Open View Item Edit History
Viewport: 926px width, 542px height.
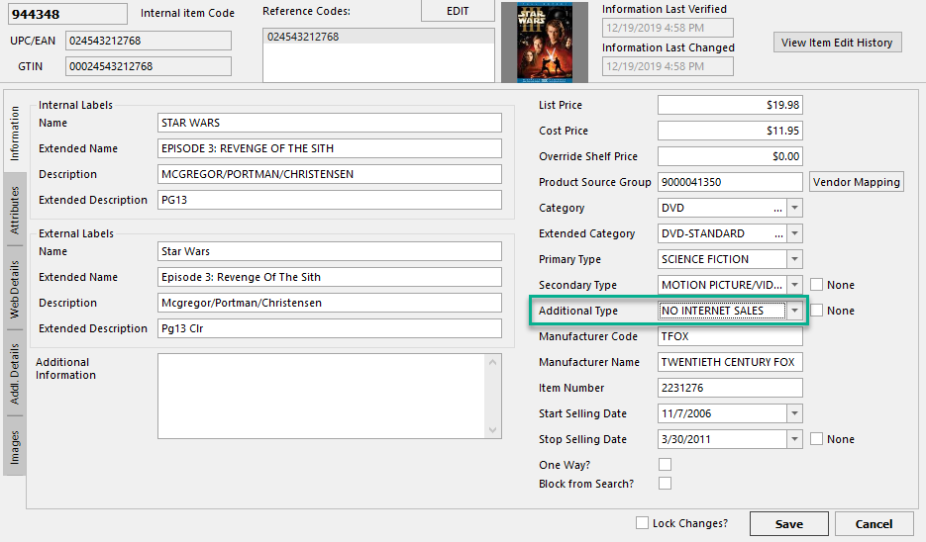click(837, 43)
